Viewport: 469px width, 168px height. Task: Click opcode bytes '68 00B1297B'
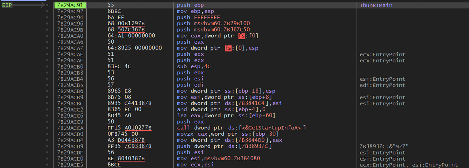click(126, 23)
